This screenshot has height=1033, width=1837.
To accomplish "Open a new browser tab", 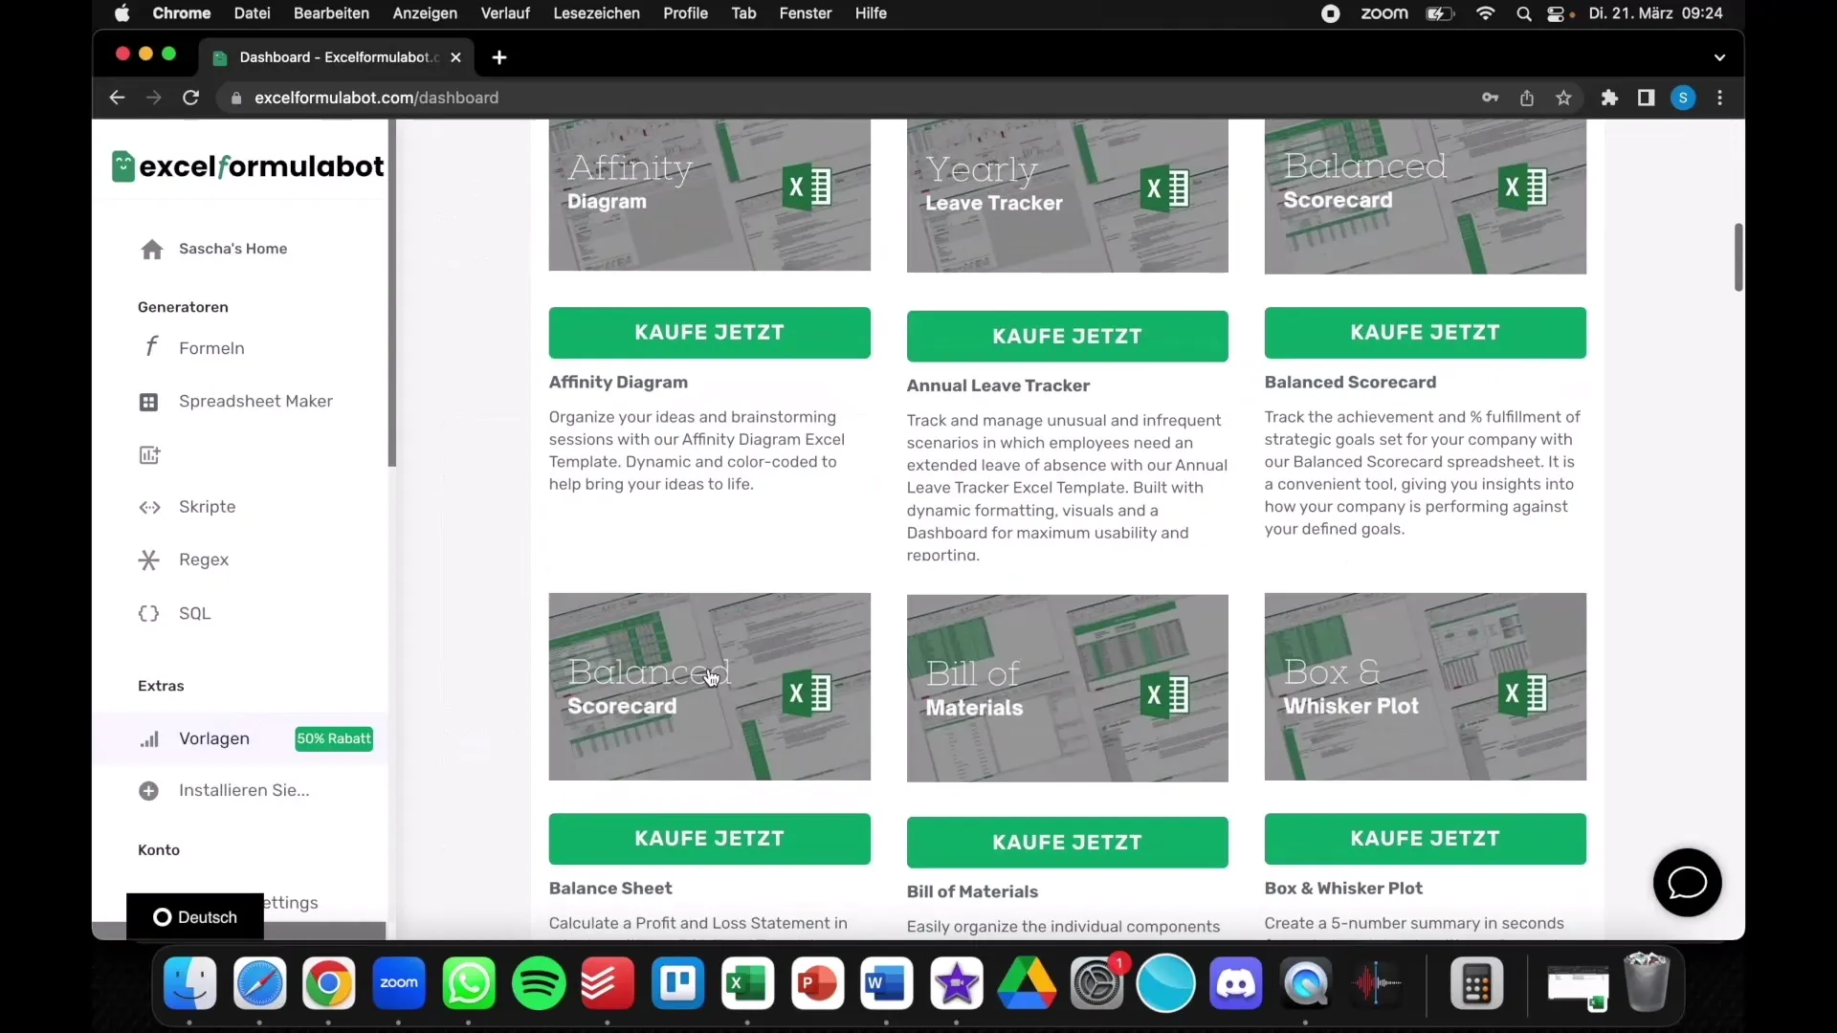I will pyautogui.click(x=499, y=57).
